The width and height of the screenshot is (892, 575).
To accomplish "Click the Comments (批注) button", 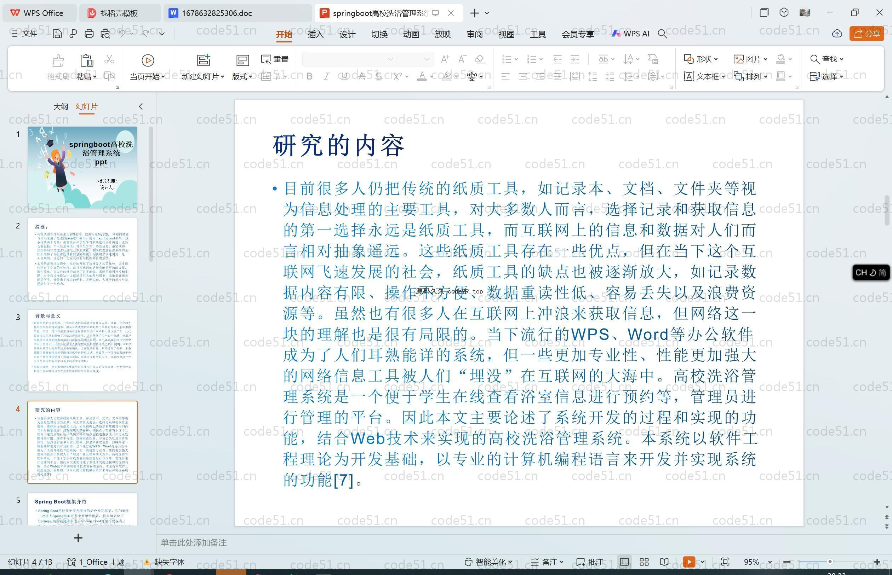I will point(590,562).
